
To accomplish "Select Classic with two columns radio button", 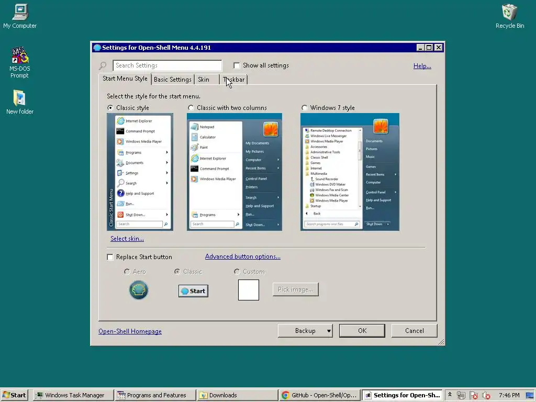I will click(191, 108).
